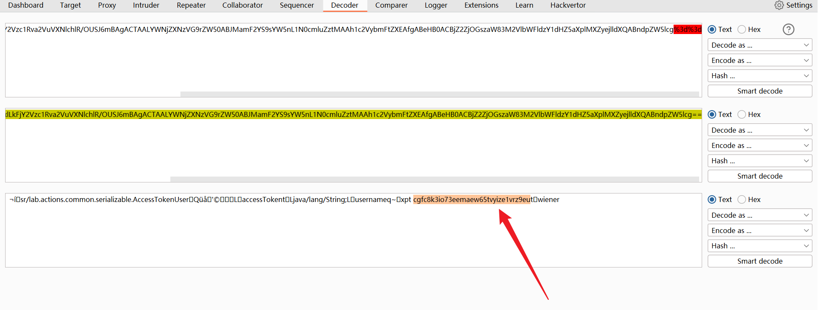The image size is (818, 310).
Task: Click Smart decode in second panel
Action: (760, 176)
